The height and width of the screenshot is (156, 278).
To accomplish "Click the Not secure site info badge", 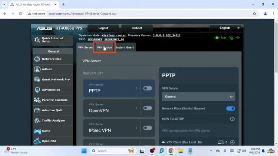I will (x=37, y=14).
